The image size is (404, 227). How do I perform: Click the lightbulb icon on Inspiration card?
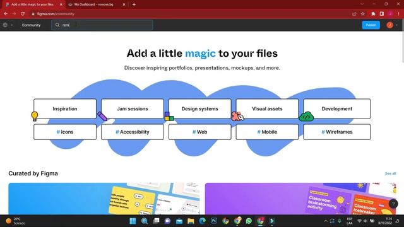(35, 116)
